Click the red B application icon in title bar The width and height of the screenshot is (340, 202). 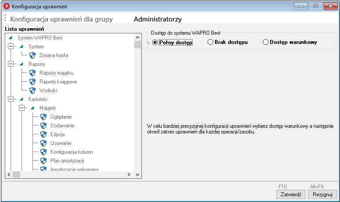(7, 6)
